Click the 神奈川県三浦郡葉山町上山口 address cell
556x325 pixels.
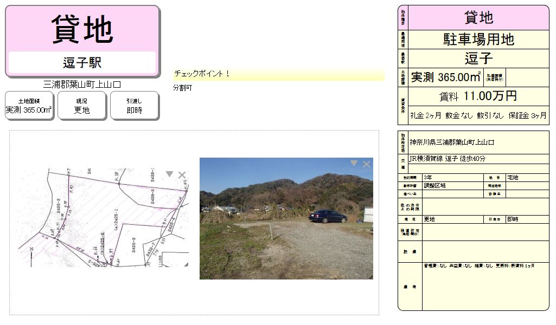pos(478,142)
